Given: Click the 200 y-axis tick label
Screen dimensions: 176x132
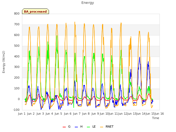Looking at the screenshot, I should [17, 78].
